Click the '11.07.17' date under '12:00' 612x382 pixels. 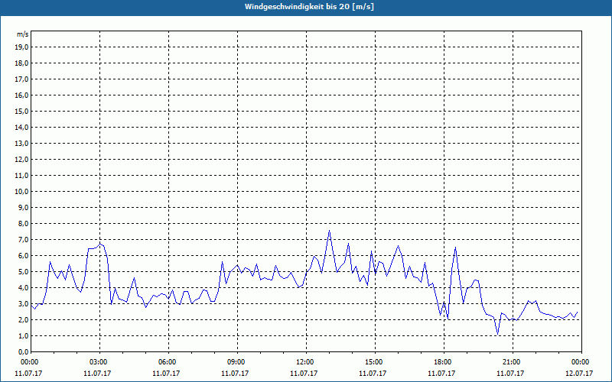pyautogui.click(x=304, y=373)
